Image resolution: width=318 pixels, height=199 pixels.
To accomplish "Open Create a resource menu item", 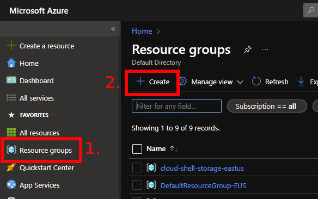I will pyautogui.click(x=47, y=46).
